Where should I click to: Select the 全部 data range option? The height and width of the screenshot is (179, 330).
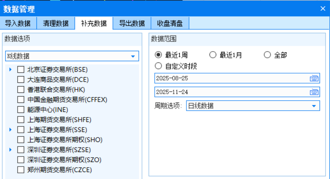pyautogui.click(x=267, y=55)
